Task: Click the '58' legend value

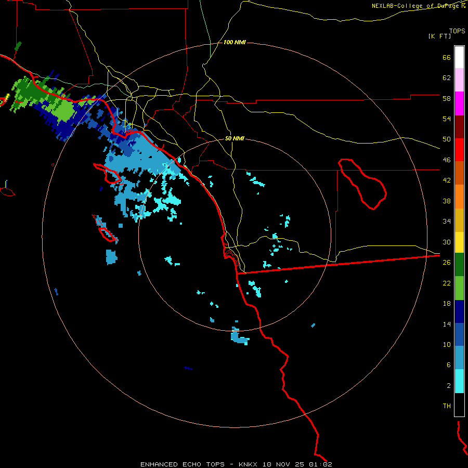Action: (x=447, y=98)
